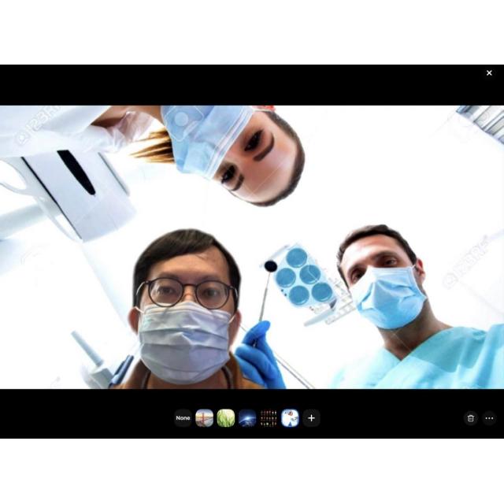
Task: Open the more options ellipsis menu
Action: [489, 418]
